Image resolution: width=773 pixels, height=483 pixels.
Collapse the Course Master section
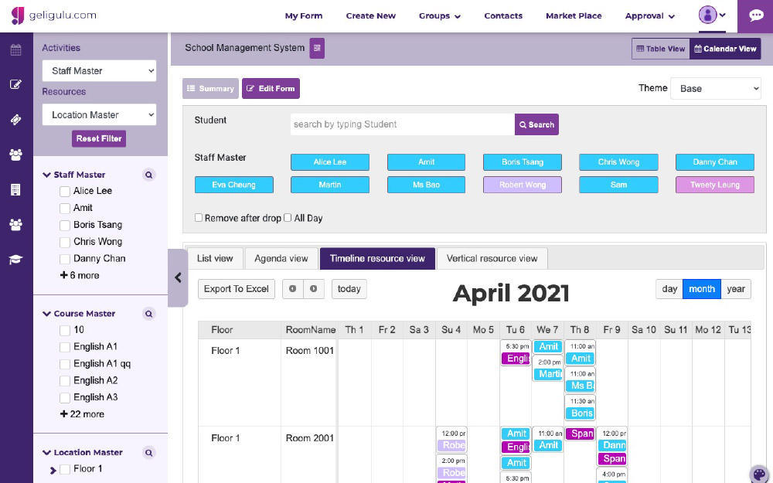47,314
